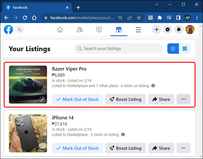Open Chrome three-dot menu
The width and height of the screenshot is (203, 159).
coord(197,18)
